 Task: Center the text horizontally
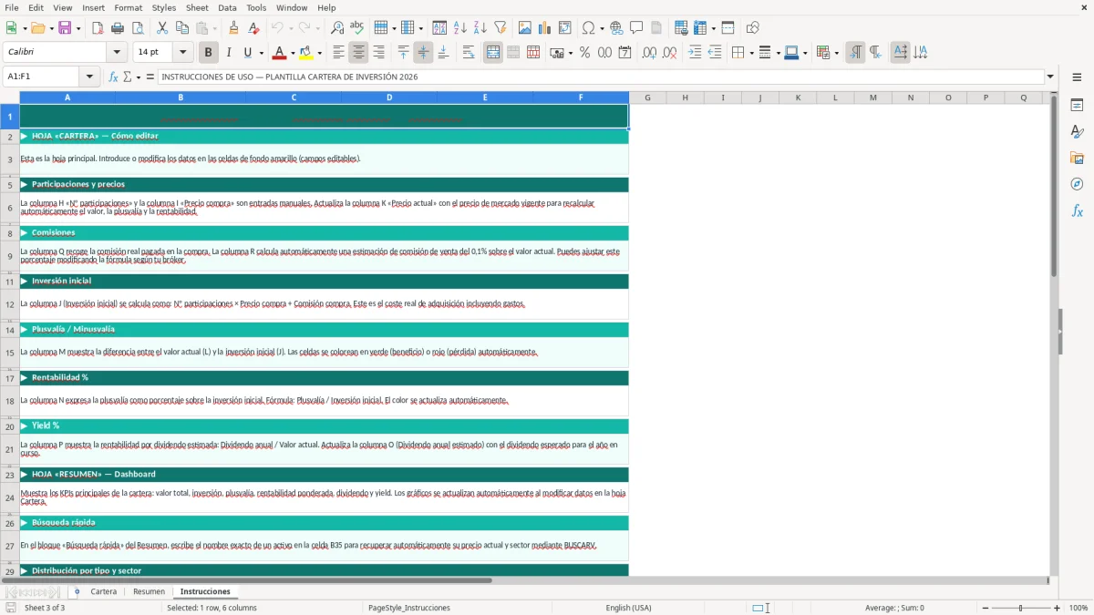click(359, 53)
